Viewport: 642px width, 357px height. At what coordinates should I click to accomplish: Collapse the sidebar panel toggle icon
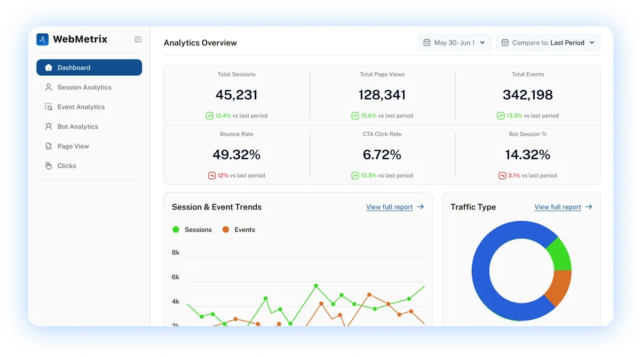click(x=138, y=39)
